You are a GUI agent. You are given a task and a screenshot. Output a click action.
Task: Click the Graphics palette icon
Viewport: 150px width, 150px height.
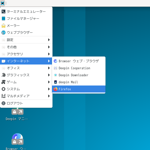pyautogui.click(x=3, y=75)
